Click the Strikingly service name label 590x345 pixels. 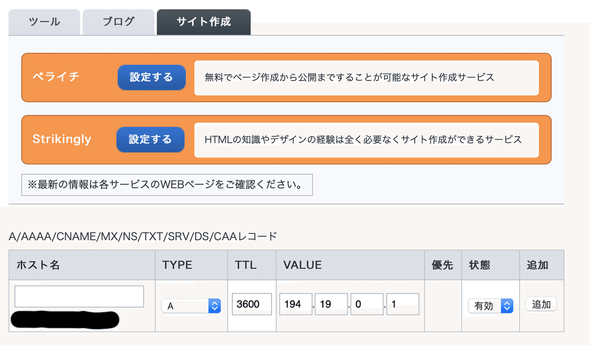point(62,139)
